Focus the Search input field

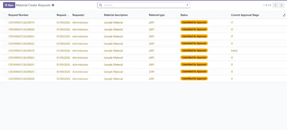coord(144,5)
